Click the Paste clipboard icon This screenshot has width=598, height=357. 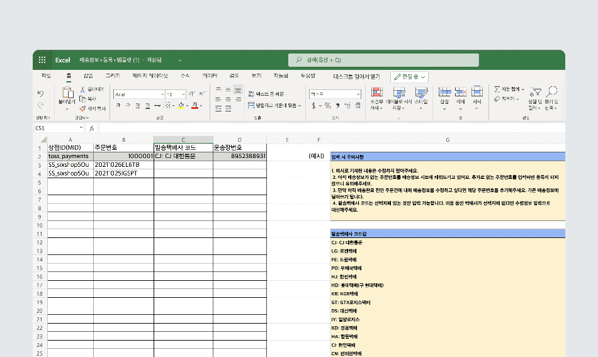pos(67,93)
